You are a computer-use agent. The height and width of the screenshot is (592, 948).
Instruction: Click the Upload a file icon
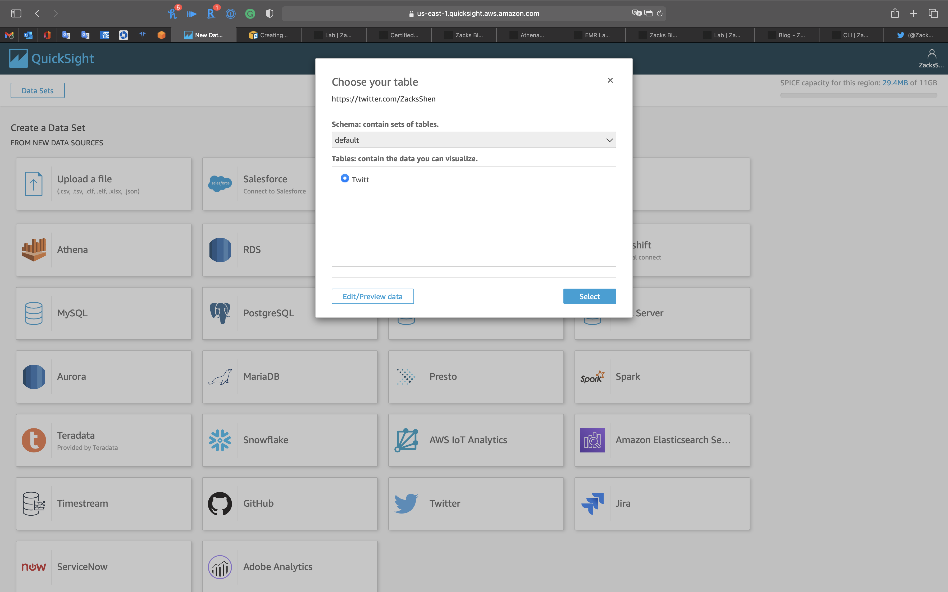click(34, 184)
